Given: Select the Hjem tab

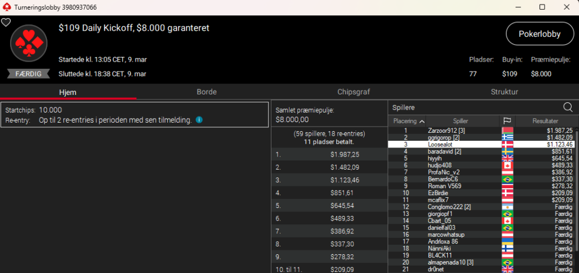Looking at the screenshot, I should (x=68, y=92).
